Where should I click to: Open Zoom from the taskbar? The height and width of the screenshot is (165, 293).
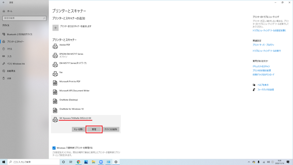[x=101, y=162]
